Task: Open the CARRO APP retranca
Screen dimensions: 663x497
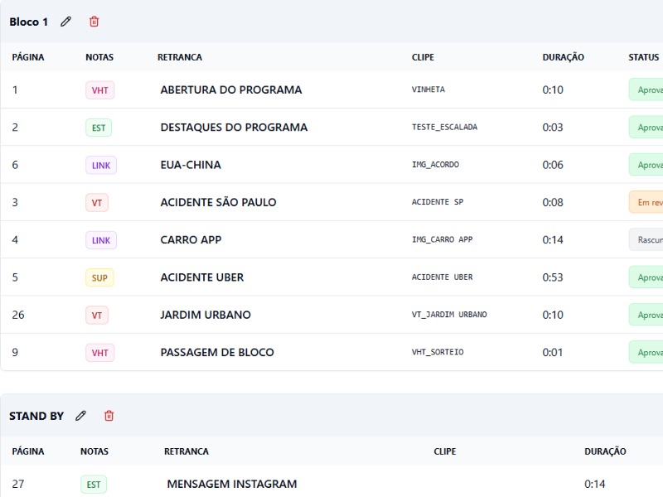Action: [x=191, y=240]
